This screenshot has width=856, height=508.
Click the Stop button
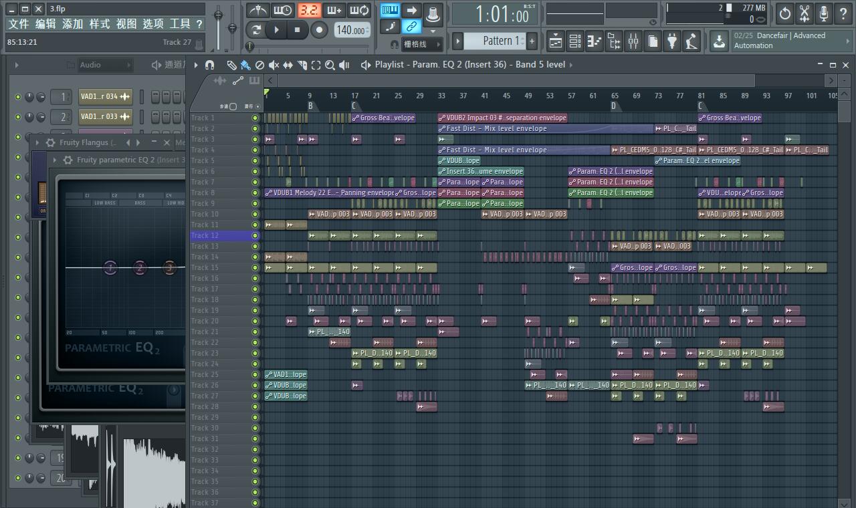298,29
